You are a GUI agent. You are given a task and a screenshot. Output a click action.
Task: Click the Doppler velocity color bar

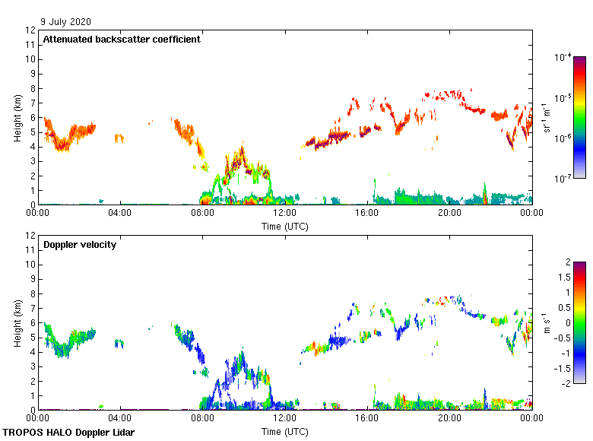tap(579, 322)
